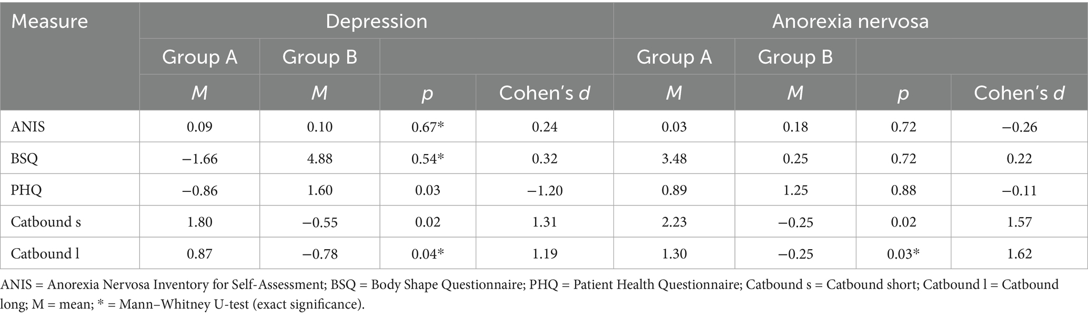Click Cohen's d header under Depression
Image resolution: width=1088 pixels, height=317 pixels.
(545, 93)
